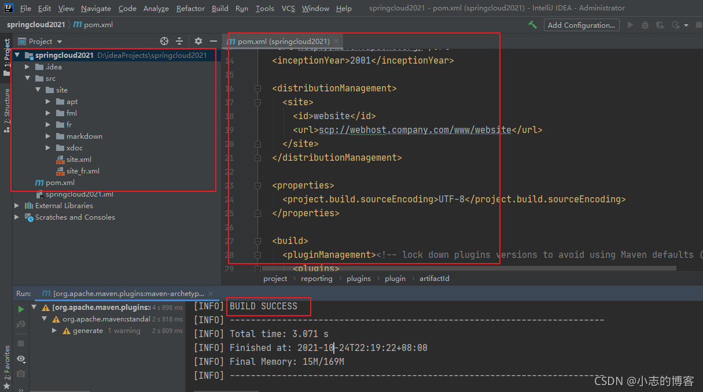Screen dimensions: 703x392
Task: Collapse the site folder
Action: point(38,90)
